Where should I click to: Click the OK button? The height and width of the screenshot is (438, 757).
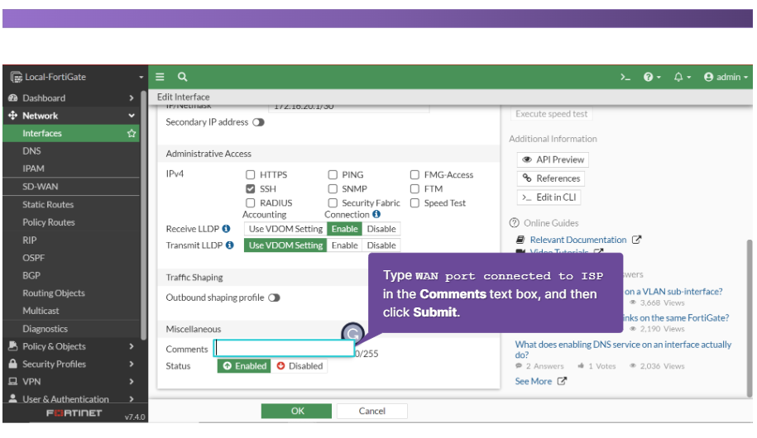pyautogui.click(x=296, y=411)
